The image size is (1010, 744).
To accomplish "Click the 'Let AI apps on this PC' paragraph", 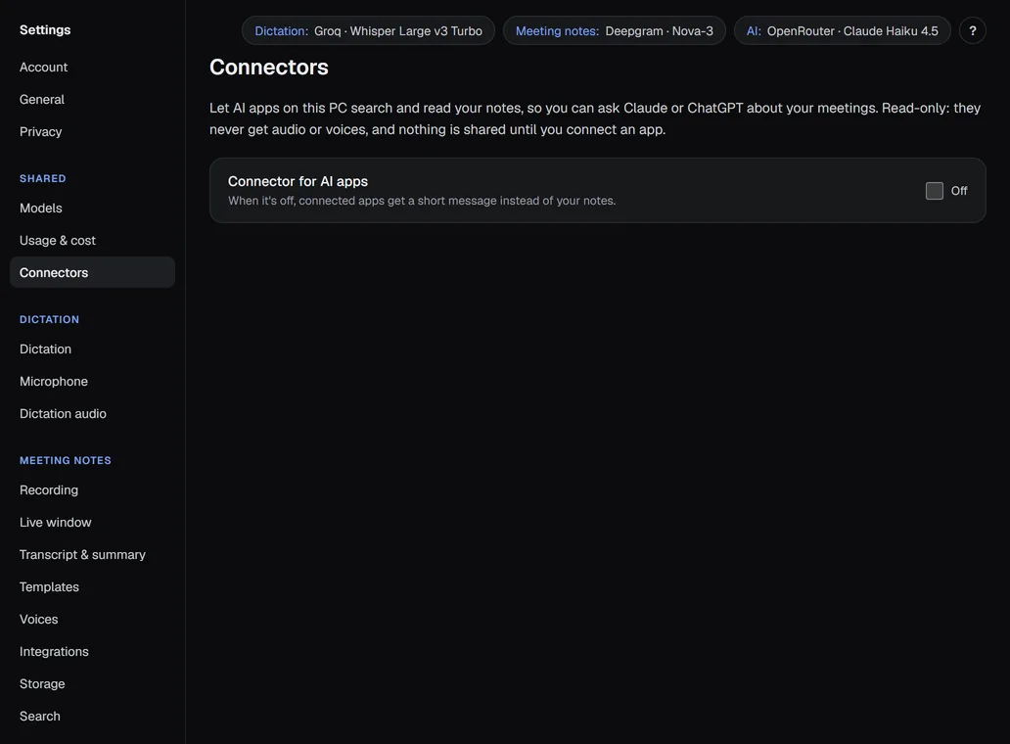I will (x=595, y=118).
